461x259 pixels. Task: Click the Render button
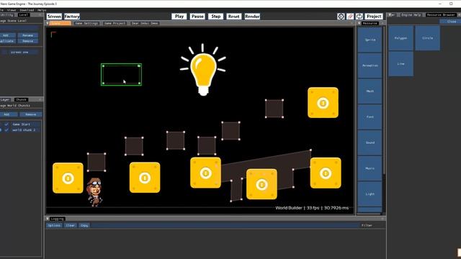(x=252, y=17)
